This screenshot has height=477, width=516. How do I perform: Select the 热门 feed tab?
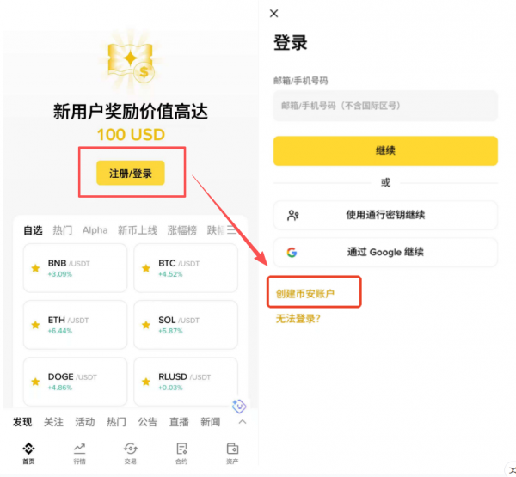point(116,422)
